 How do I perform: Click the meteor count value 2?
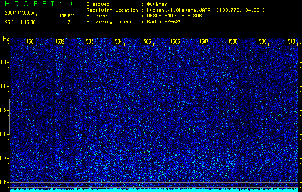[x=68, y=23]
